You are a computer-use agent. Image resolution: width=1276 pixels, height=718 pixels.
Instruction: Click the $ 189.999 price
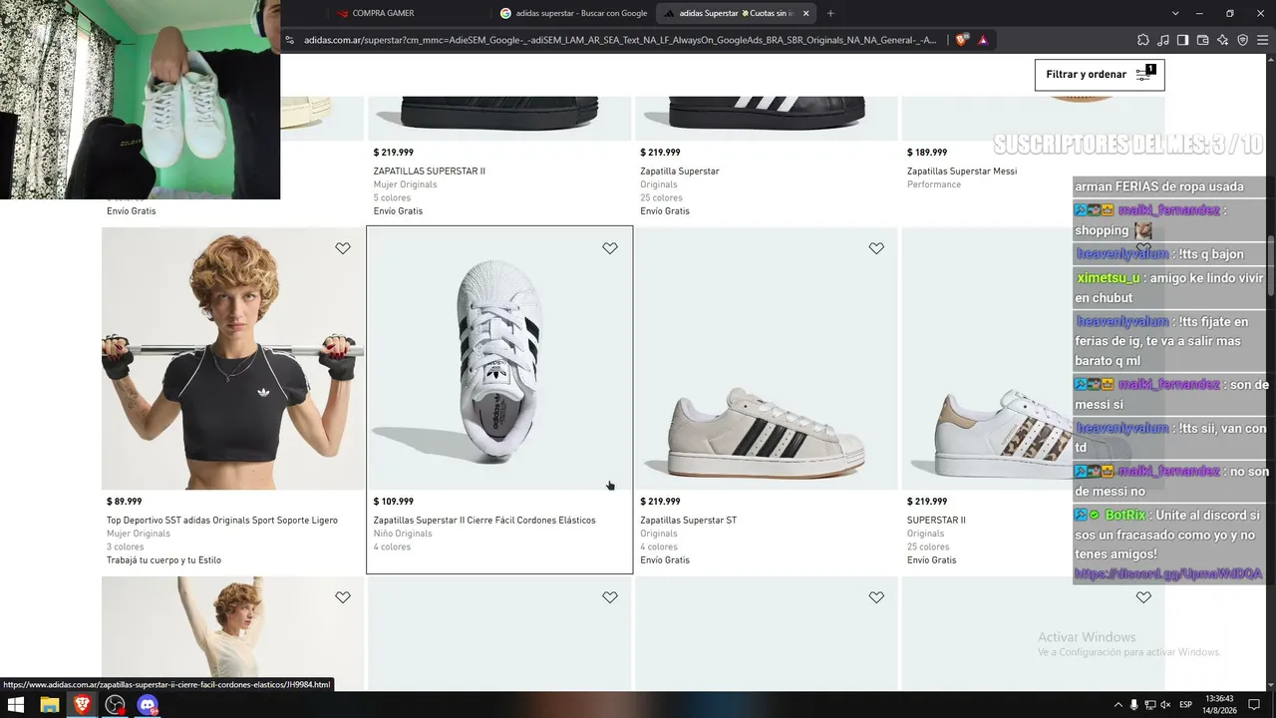tap(927, 153)
